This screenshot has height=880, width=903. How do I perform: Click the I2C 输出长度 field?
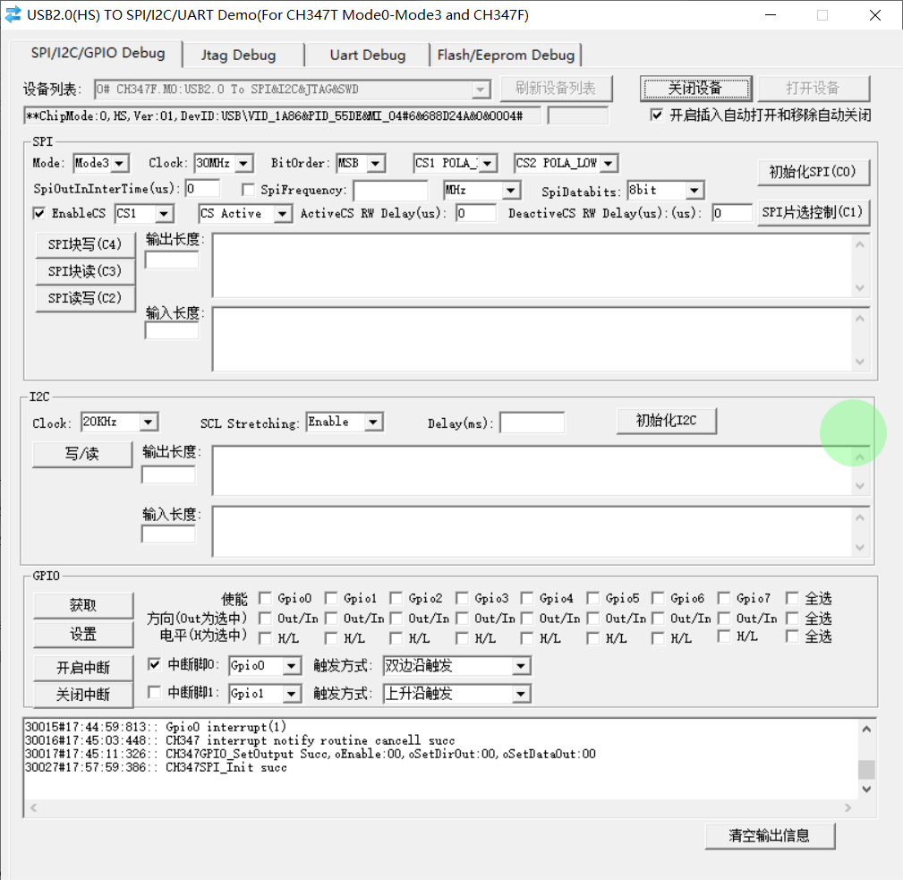point(168,474)
